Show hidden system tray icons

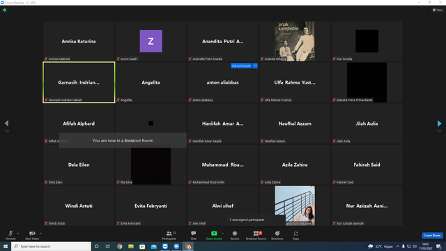pos(398,246)
